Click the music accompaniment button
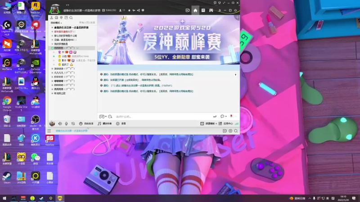Screen dimensions: 360x202 [x=105, y=124]
